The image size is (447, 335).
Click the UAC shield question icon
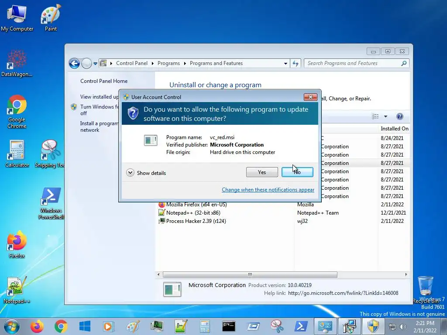click(133, 113)
